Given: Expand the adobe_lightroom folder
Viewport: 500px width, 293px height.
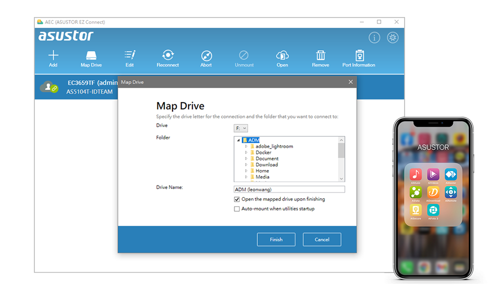Looking at the screenshot, I should [x=246, y=146].
